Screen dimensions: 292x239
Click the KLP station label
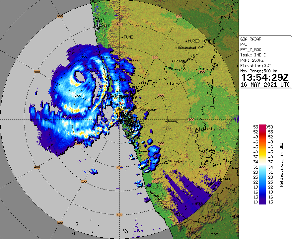(x=135, y=87)
